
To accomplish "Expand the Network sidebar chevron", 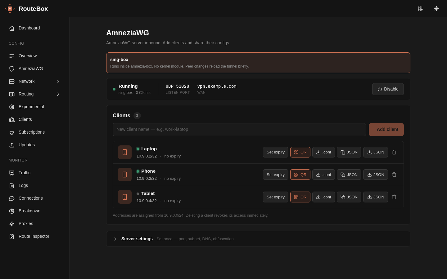I will pos(58,82).
